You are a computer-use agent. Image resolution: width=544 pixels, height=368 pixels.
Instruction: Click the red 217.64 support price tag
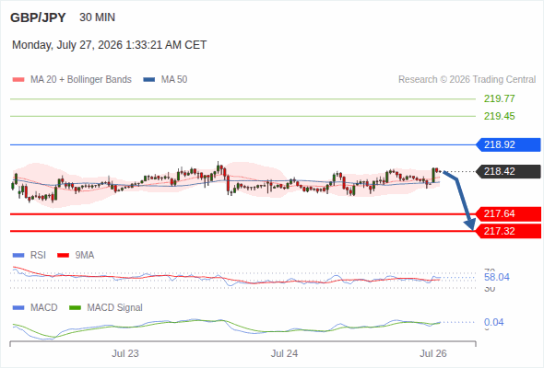(x=508, y=214)
